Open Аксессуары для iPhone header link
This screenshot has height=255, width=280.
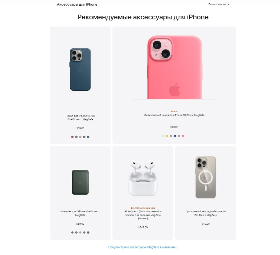[77, 4]
